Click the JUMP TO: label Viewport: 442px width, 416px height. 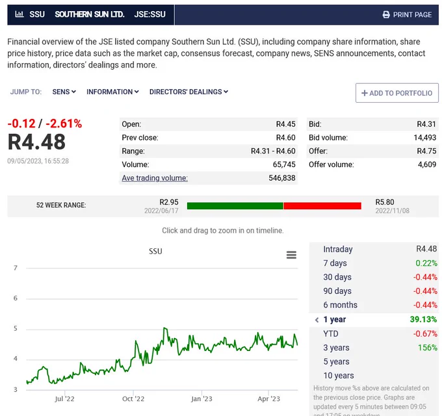click(25, 92)
